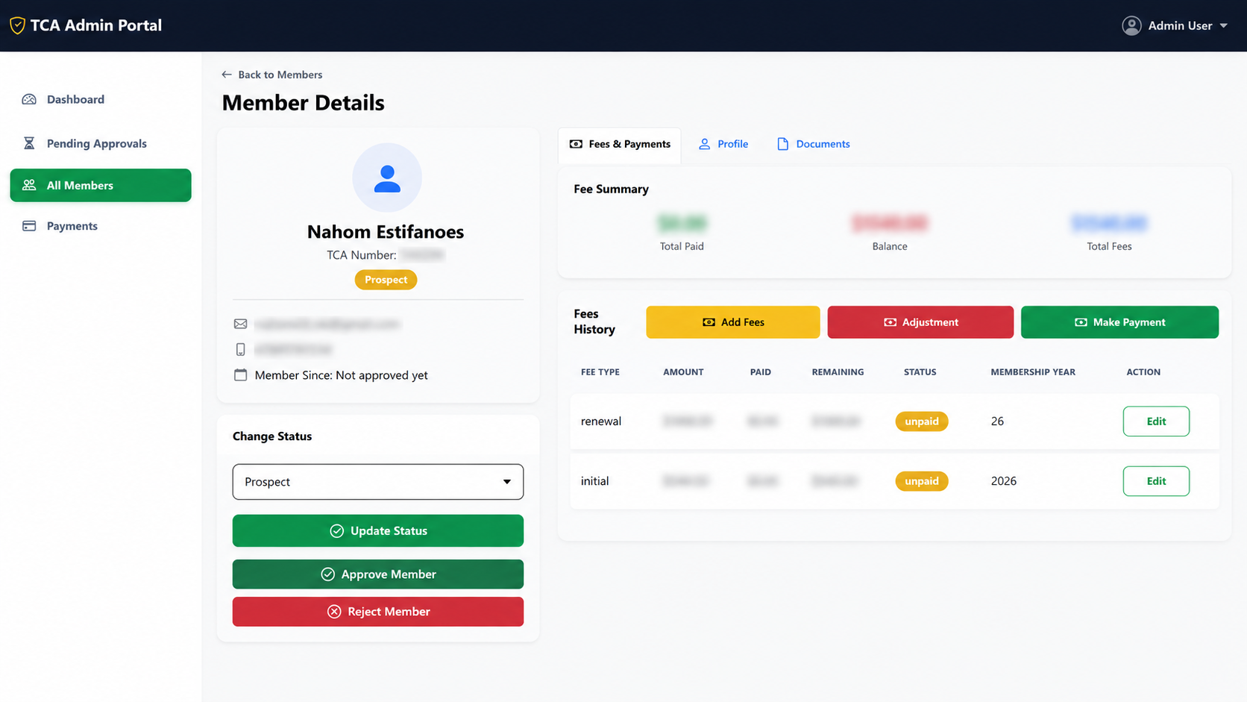Screen dimensions: 1247x702
Task: Click the calendar icon beside Member Since
Action: click(x=240, y=374)
